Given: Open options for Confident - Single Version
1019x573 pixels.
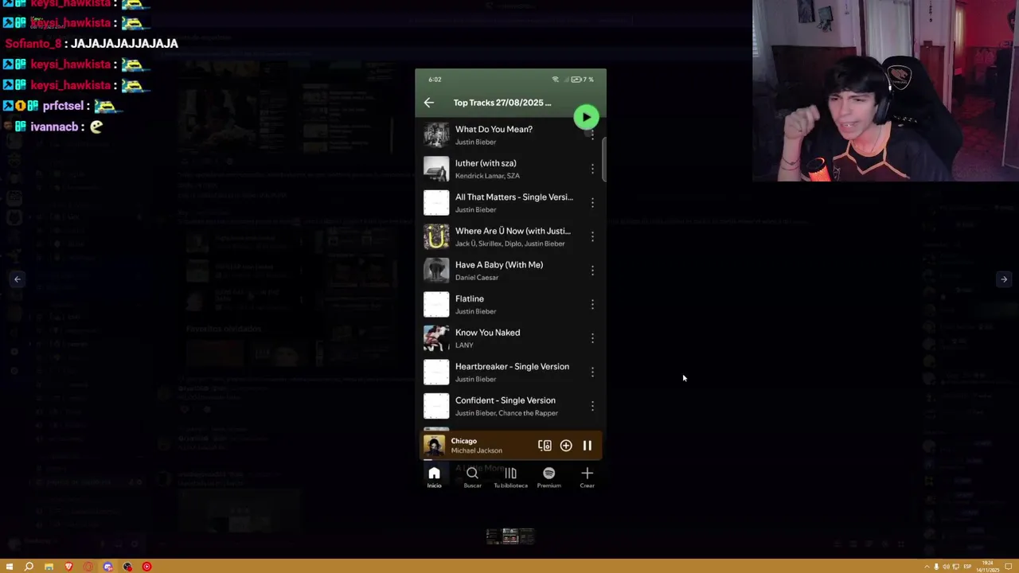Looking at the screenshot, I should click(592, 406).
